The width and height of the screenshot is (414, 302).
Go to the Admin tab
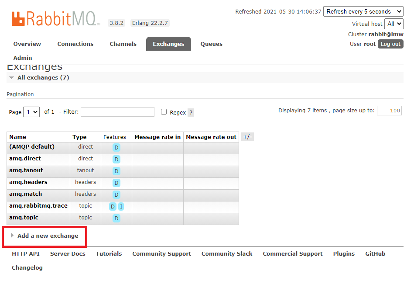tap(23, 58)
